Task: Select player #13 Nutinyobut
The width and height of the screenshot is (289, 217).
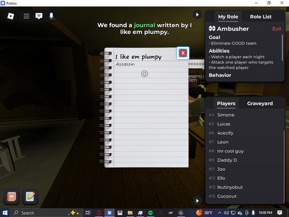Action: [244, 187]
